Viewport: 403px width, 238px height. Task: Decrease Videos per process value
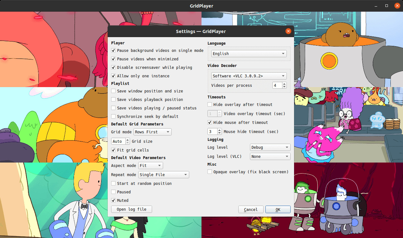click(285, 87)
